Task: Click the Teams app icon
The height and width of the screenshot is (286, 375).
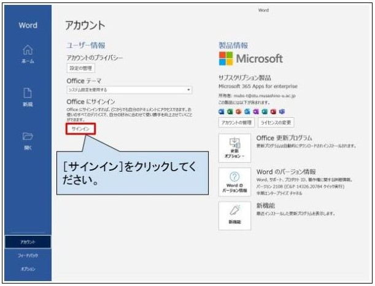Action: click(x=282, y=112)
